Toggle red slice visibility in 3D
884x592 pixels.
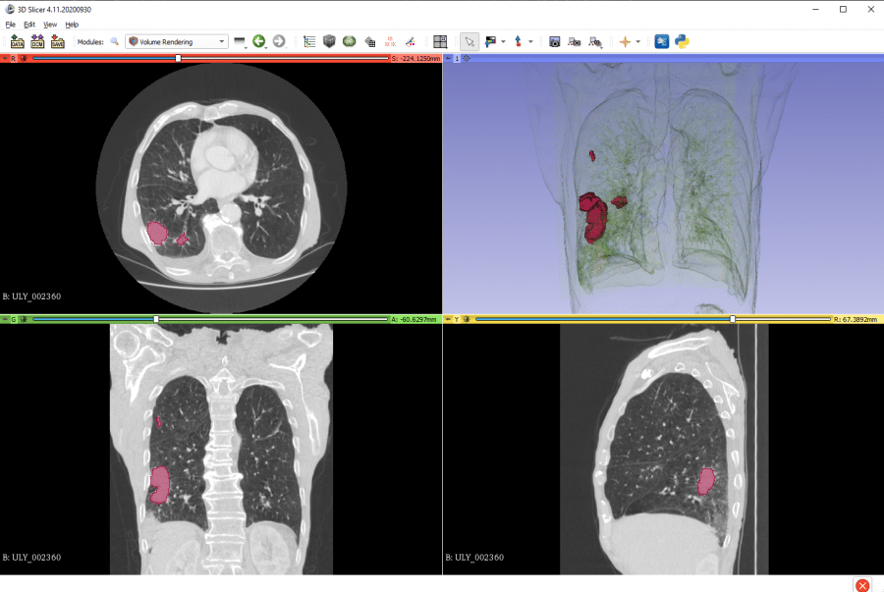pos(24,60)
